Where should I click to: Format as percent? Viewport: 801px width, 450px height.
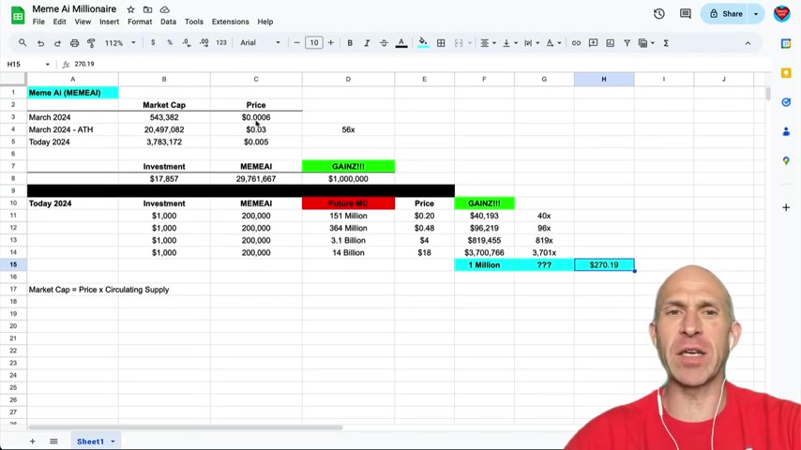[170, 43]
